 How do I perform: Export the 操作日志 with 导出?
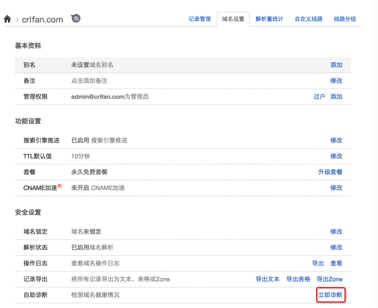click(x=318, y=263)
